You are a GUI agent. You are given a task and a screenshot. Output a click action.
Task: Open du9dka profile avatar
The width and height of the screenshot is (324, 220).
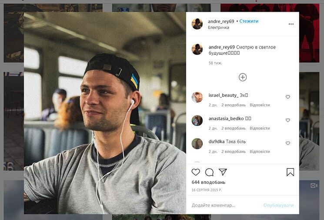tap(197, 144)
